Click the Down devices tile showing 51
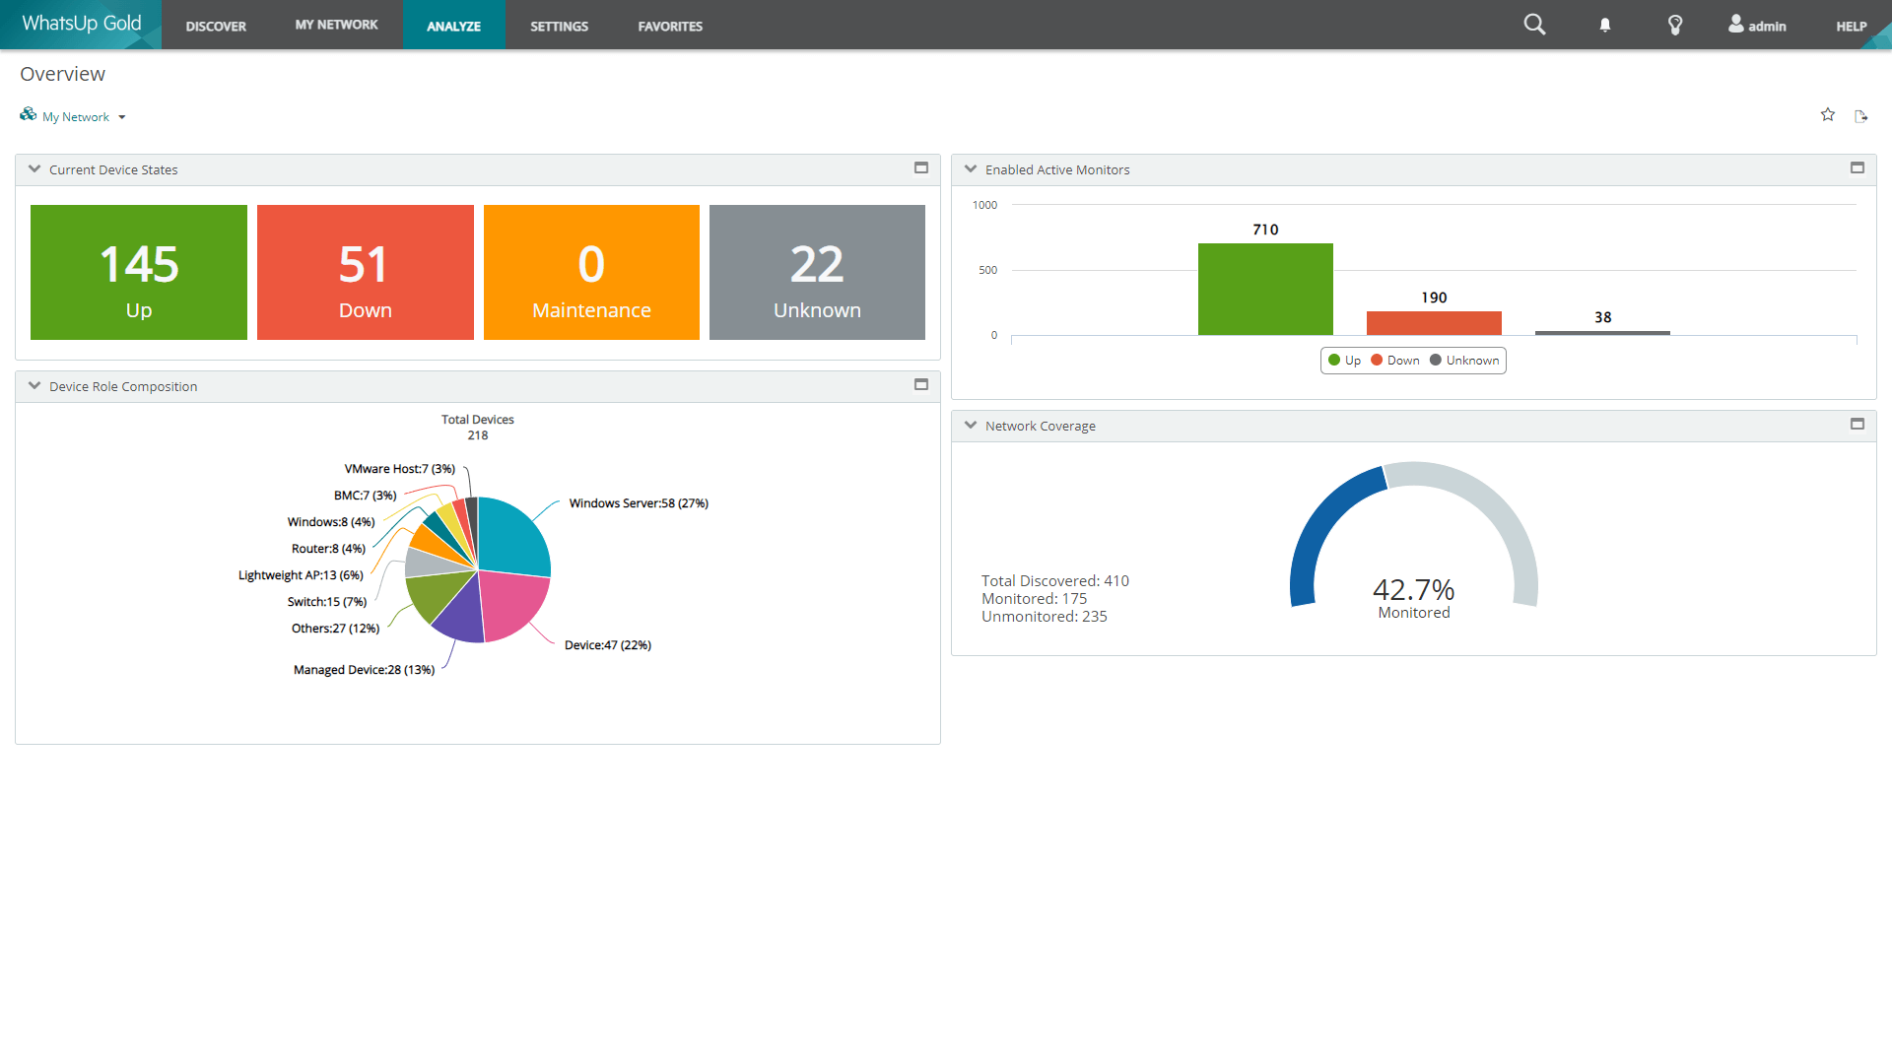This screenshot has width=1892, height=1064. pos(365,272)
